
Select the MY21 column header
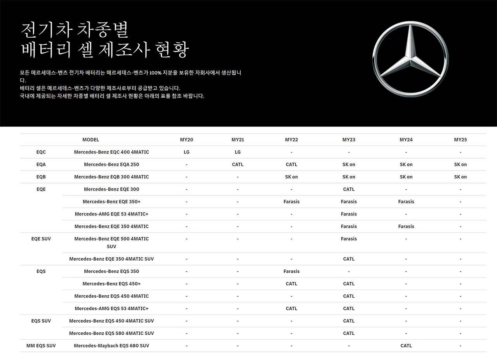[238, 140]
